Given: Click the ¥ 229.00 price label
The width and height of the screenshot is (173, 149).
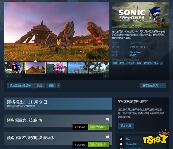Looking at the screenshot, I should click(x=80, y=127).
